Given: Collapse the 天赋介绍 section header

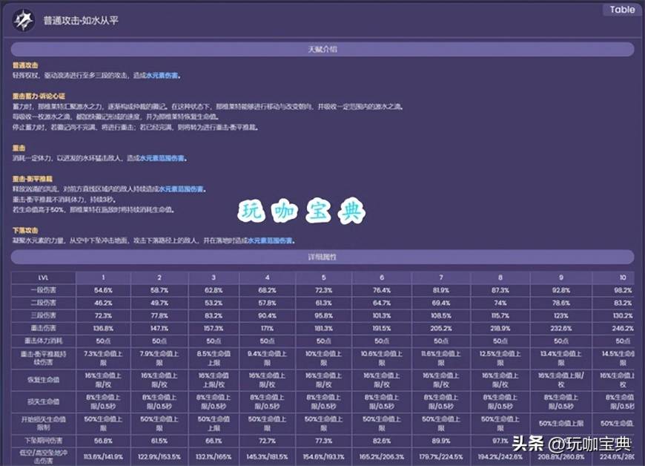Looking at the screenshot, I should coord(322,50).
